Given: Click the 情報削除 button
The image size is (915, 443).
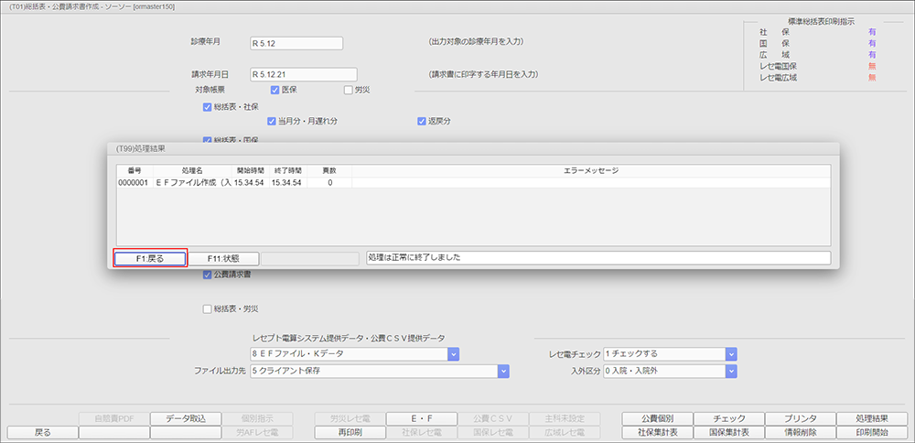Looking at the screenshot, I should [801, 433].
